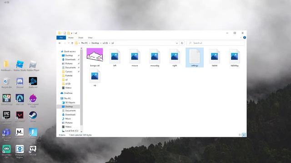Click the navigation pane scrollbar down arrow
The image size is (291, 163).
click(81, 132)
